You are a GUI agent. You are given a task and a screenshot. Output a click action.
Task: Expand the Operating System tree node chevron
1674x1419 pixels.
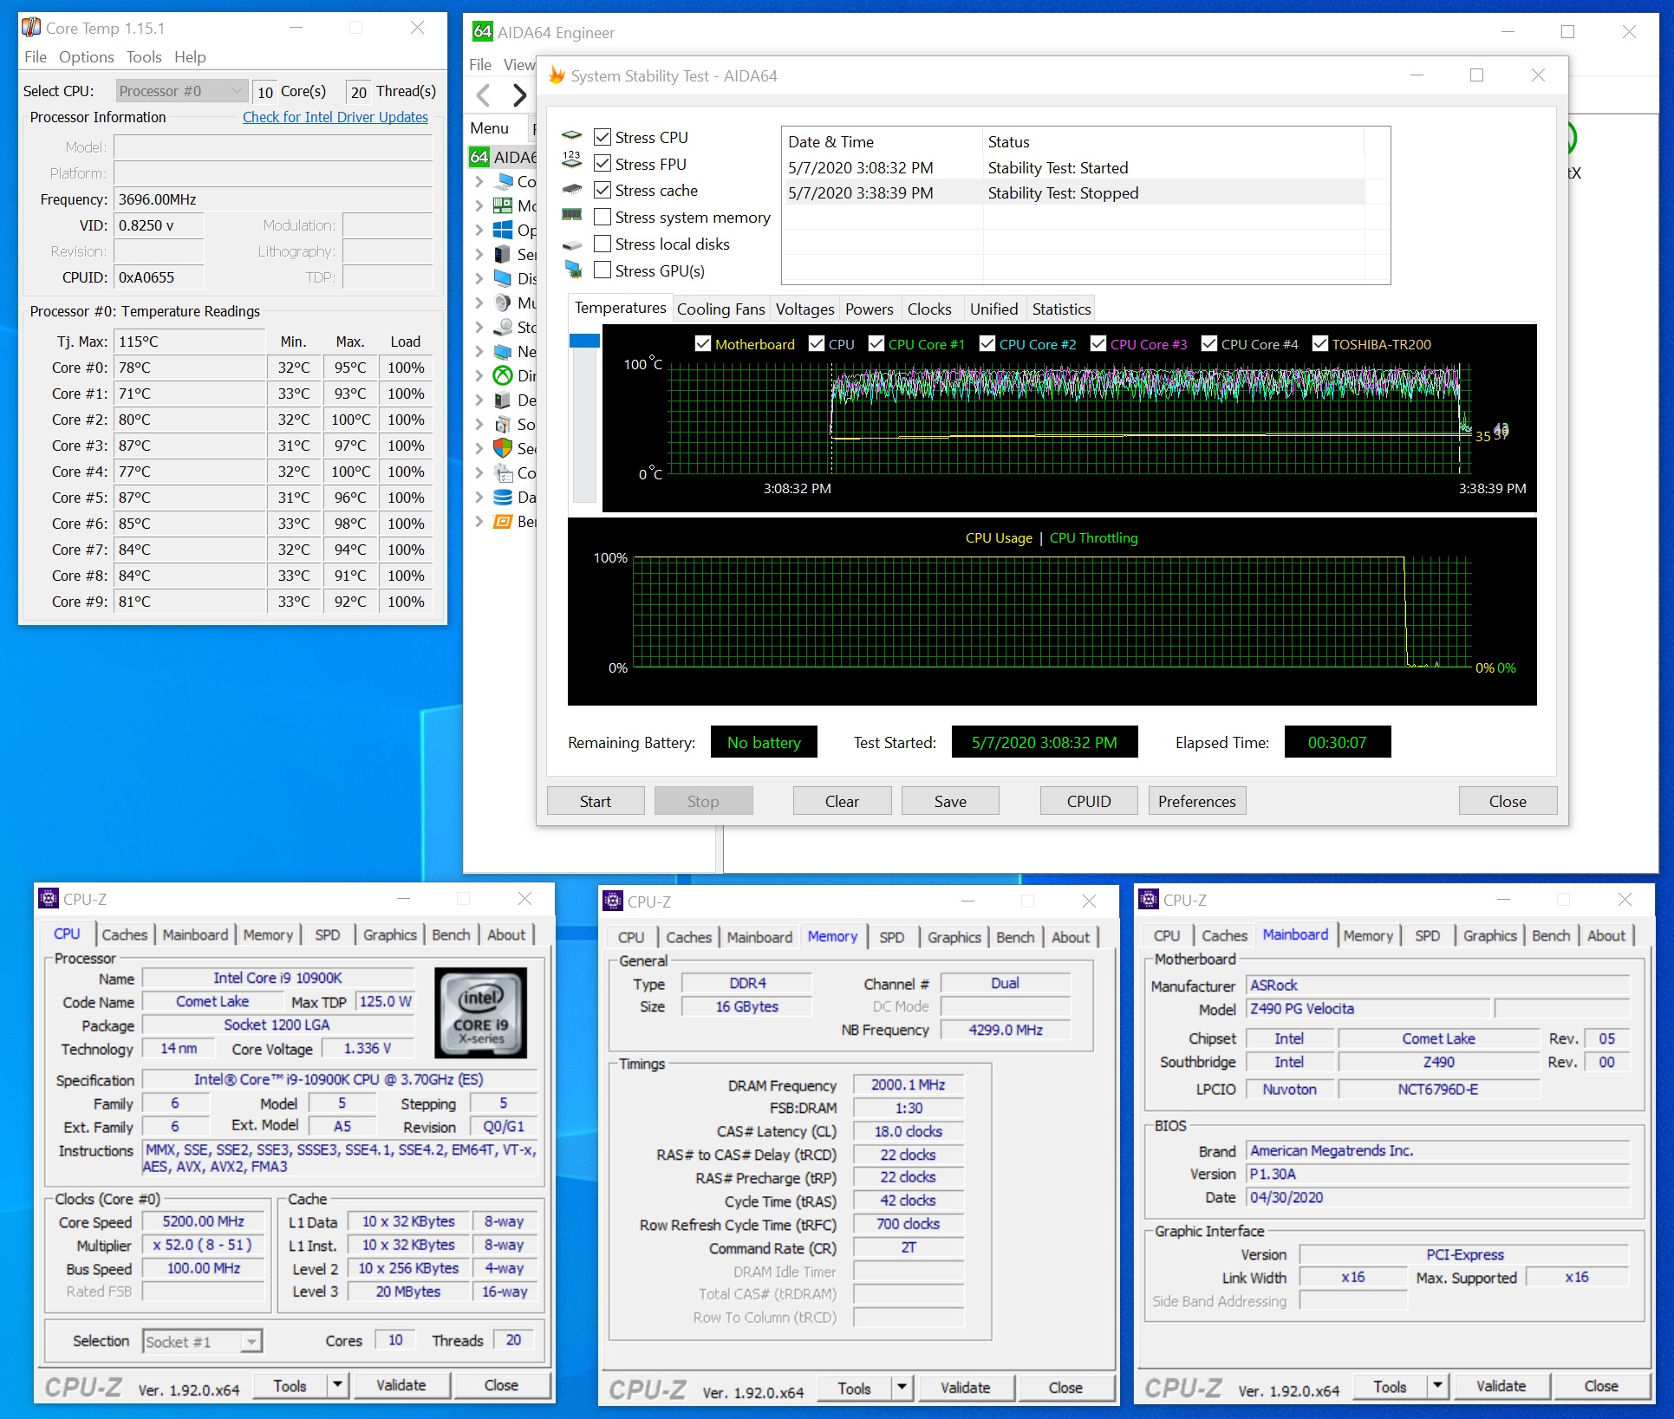coord(479,230)
